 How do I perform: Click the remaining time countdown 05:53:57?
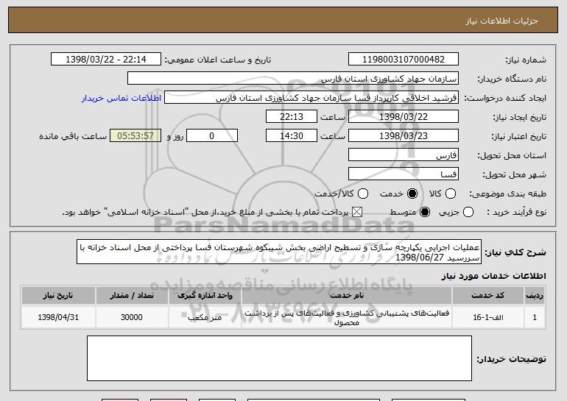click(135, 136)
